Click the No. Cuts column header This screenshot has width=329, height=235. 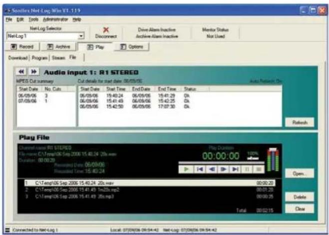click(x=55, y=89)
